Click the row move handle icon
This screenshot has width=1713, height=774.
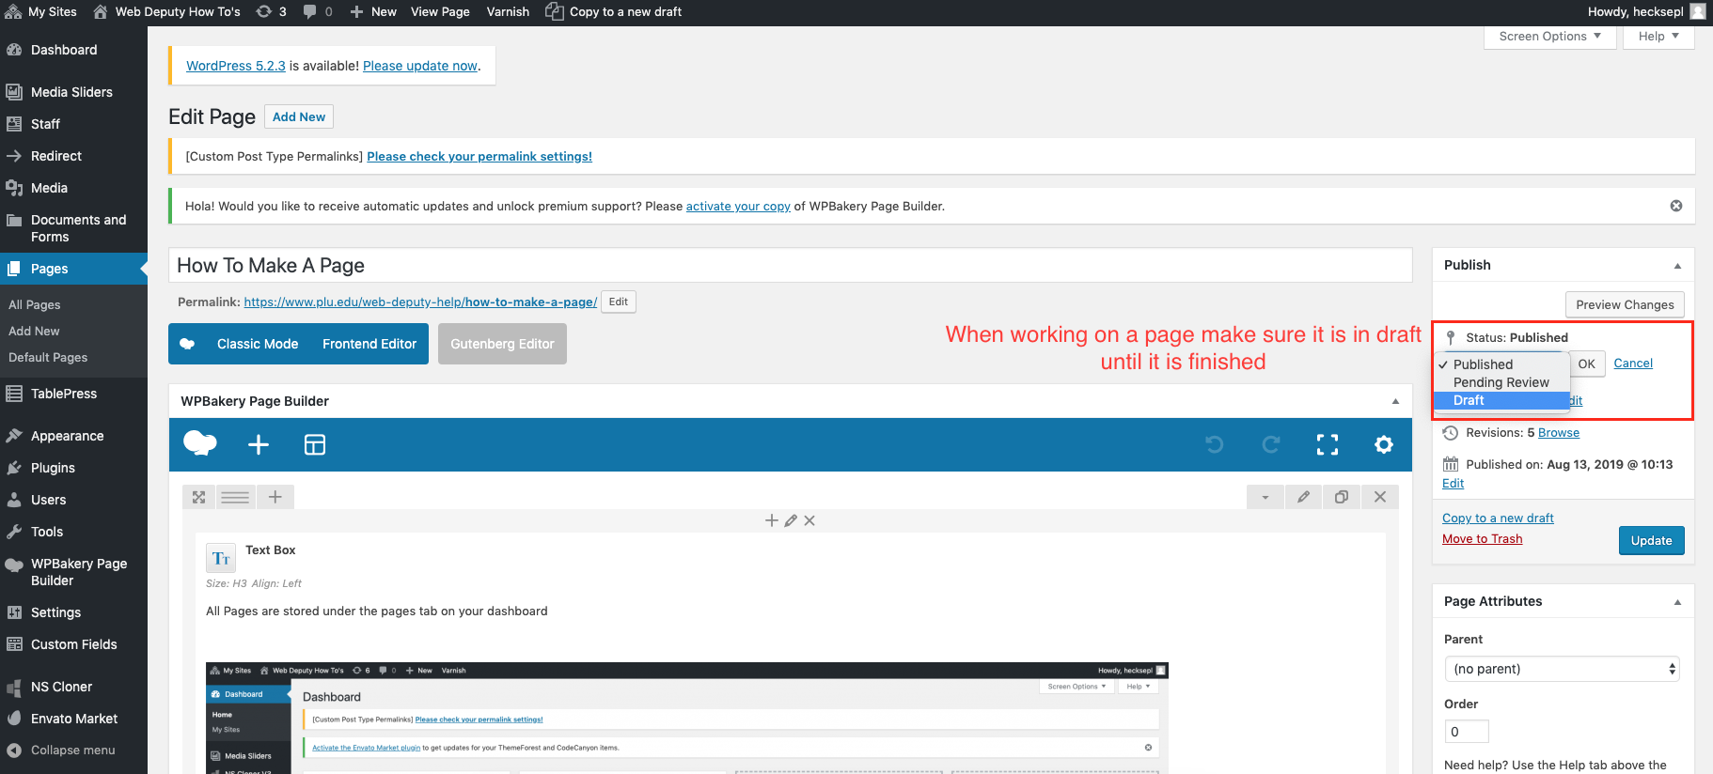[198, 497]
